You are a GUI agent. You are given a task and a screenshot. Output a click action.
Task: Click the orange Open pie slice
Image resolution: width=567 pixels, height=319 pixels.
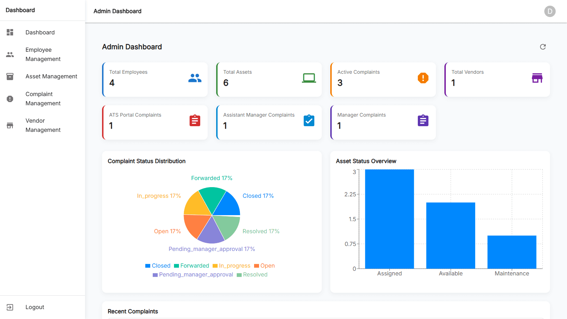[x=196, y=224]
